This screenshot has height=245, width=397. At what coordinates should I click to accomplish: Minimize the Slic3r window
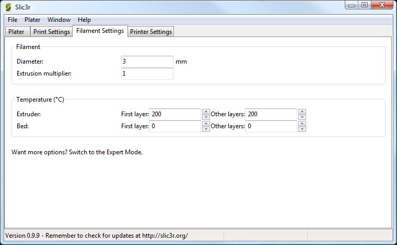point(352,5)
